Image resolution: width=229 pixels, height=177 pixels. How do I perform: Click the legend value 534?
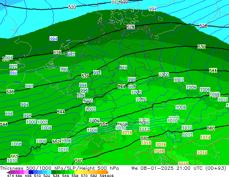pyautogui.click(x=56, y=176)
